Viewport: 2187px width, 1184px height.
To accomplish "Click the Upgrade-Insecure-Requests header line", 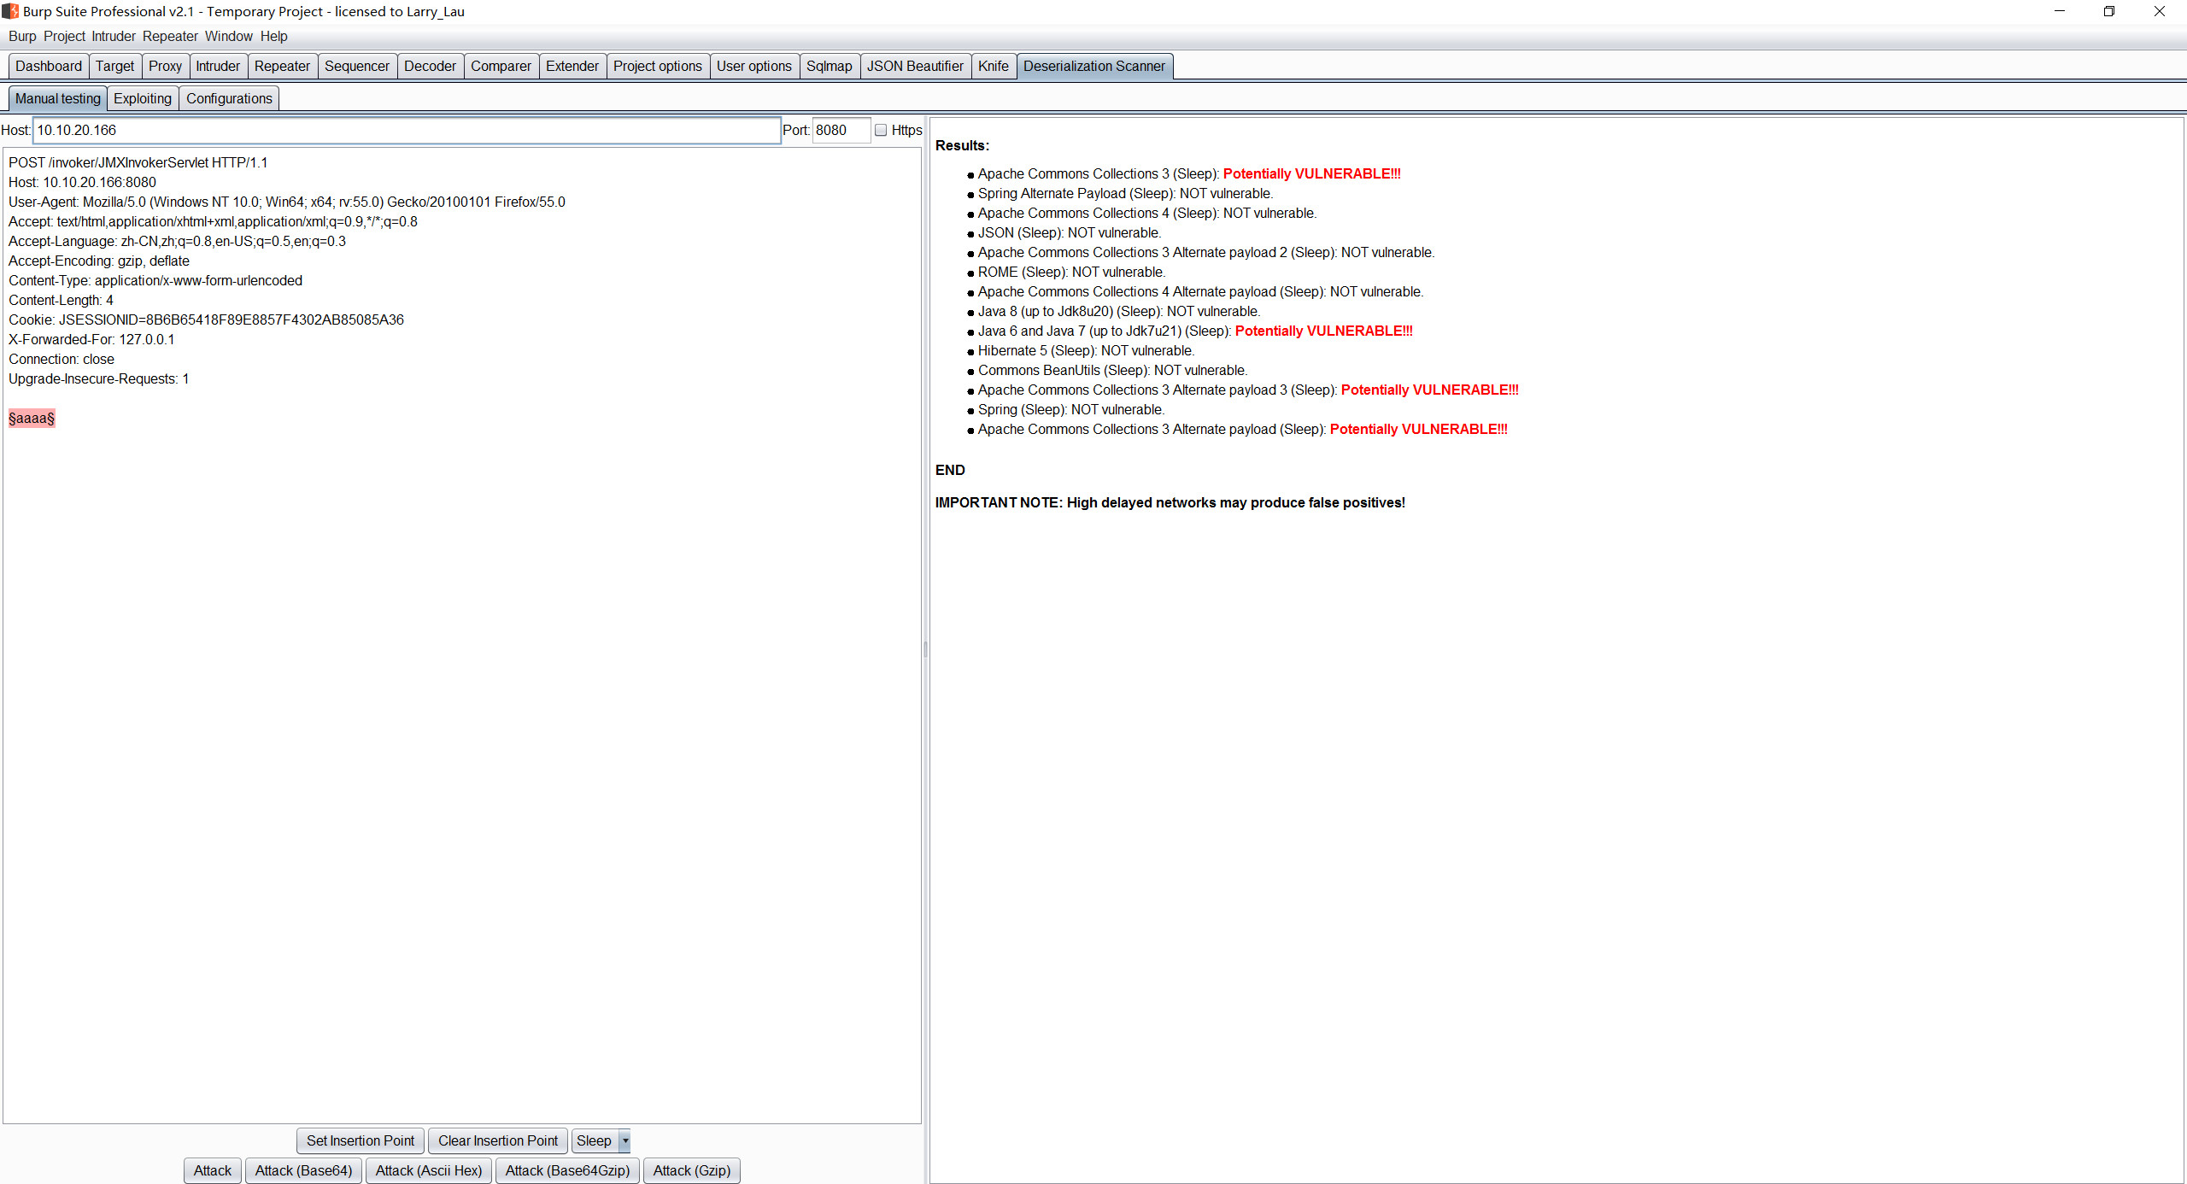I will [x=99, y=378].
